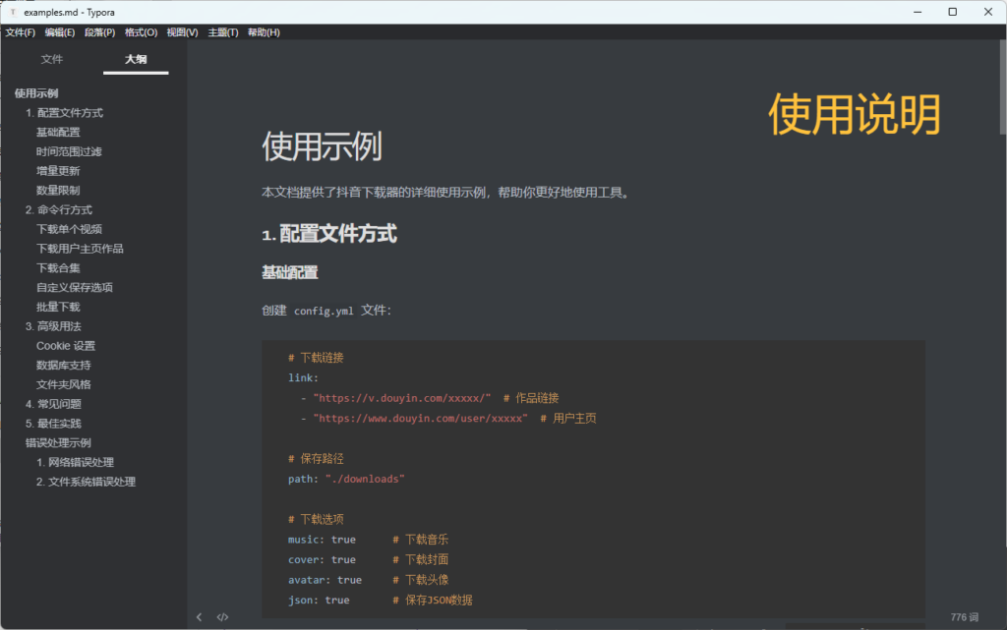This screenshot has height=630, width=1007.
Task: Click the 776 词 word count
Action: 965,617
